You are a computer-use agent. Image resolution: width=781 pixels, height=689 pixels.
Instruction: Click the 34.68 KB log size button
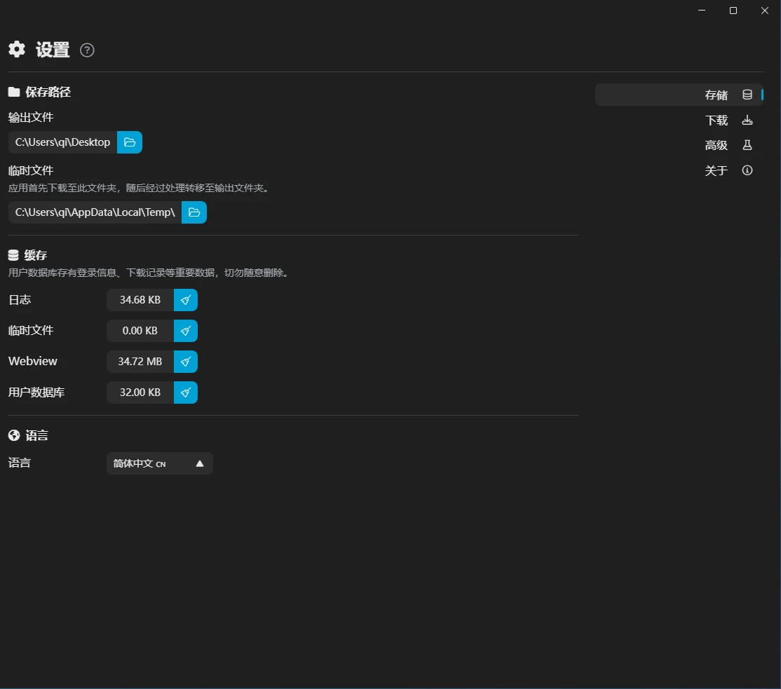(140, 300)
